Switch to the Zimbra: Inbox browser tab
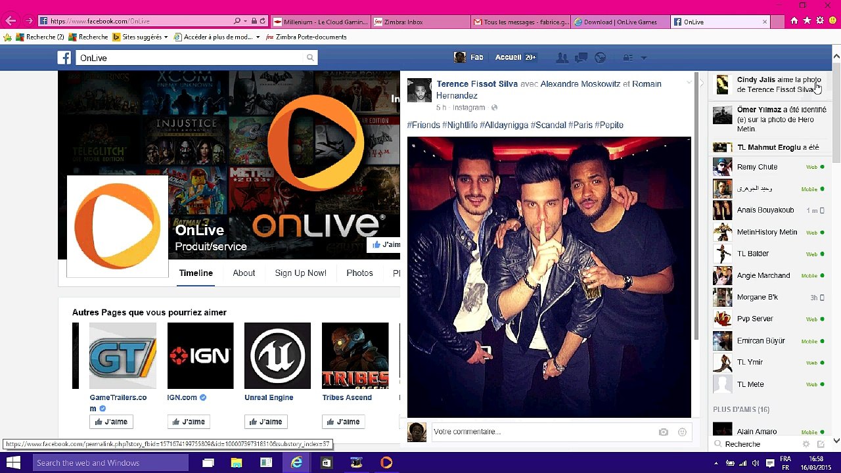841x473 pixels. 420,22
